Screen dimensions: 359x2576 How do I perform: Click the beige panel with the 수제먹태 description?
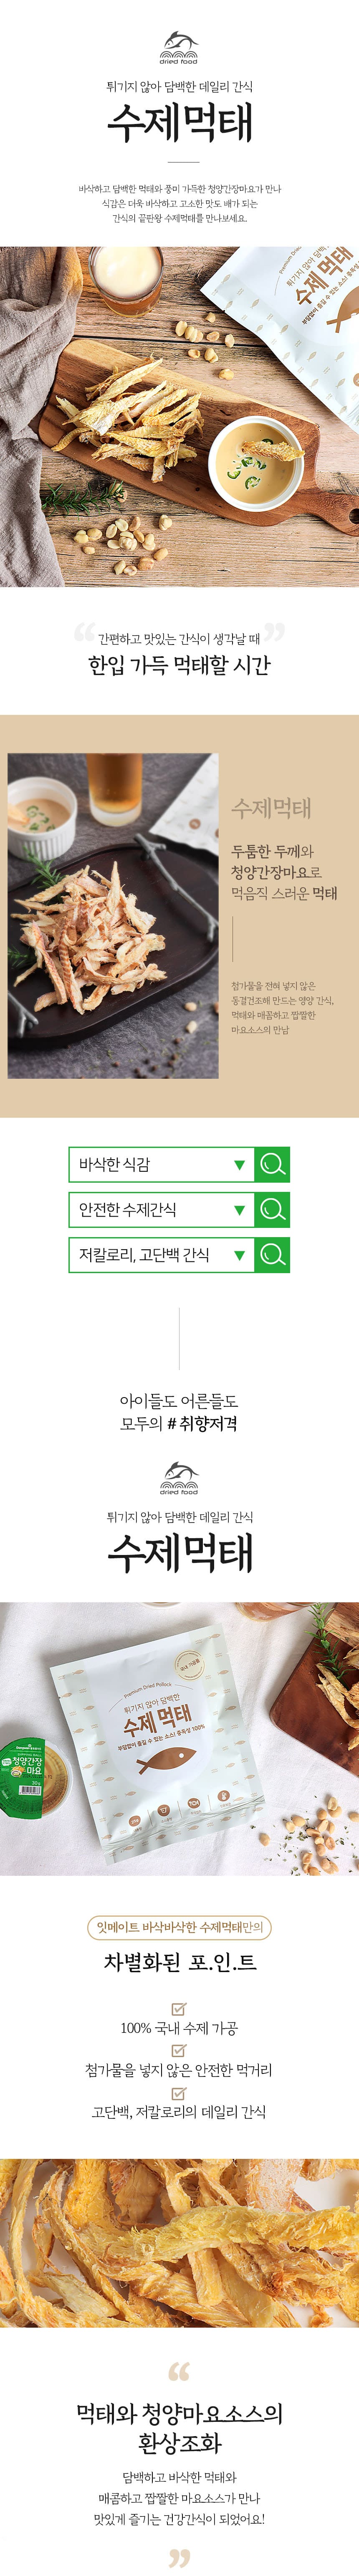(x=179, y=915)
